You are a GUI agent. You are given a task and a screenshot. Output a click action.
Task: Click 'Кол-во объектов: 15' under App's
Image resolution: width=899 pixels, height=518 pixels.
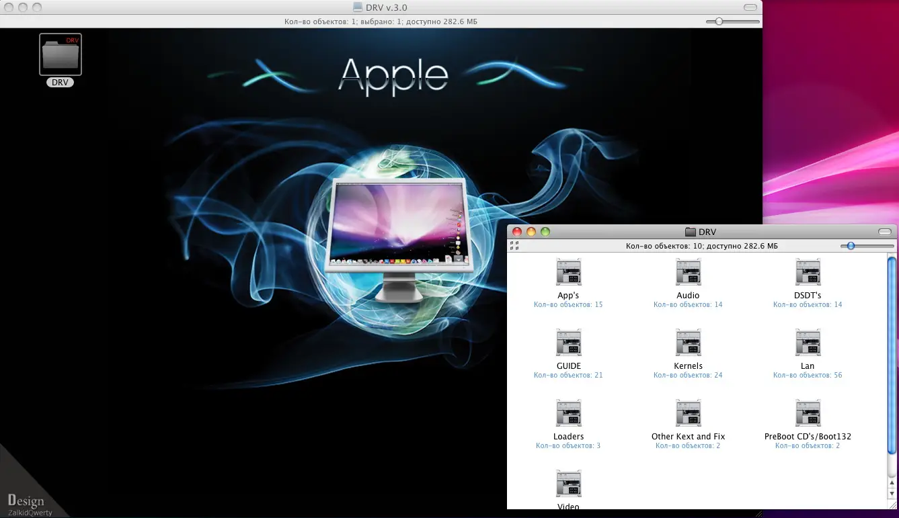coord(568,304)
